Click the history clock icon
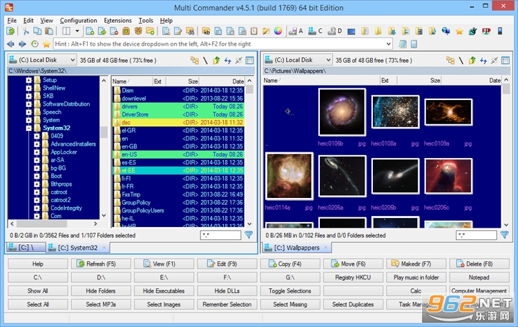518x327 pixels. click(x=35, y=44)
